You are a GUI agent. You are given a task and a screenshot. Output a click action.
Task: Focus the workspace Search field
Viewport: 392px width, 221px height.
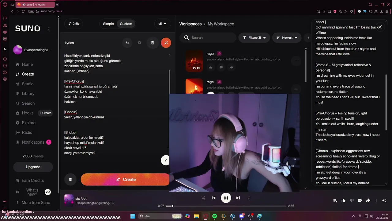pos(208,38)
